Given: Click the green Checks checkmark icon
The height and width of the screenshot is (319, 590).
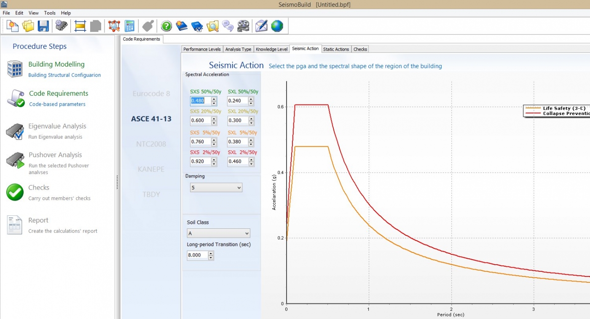Looking at the screenshot, I should pyautogui.click(x=15, y=192).
